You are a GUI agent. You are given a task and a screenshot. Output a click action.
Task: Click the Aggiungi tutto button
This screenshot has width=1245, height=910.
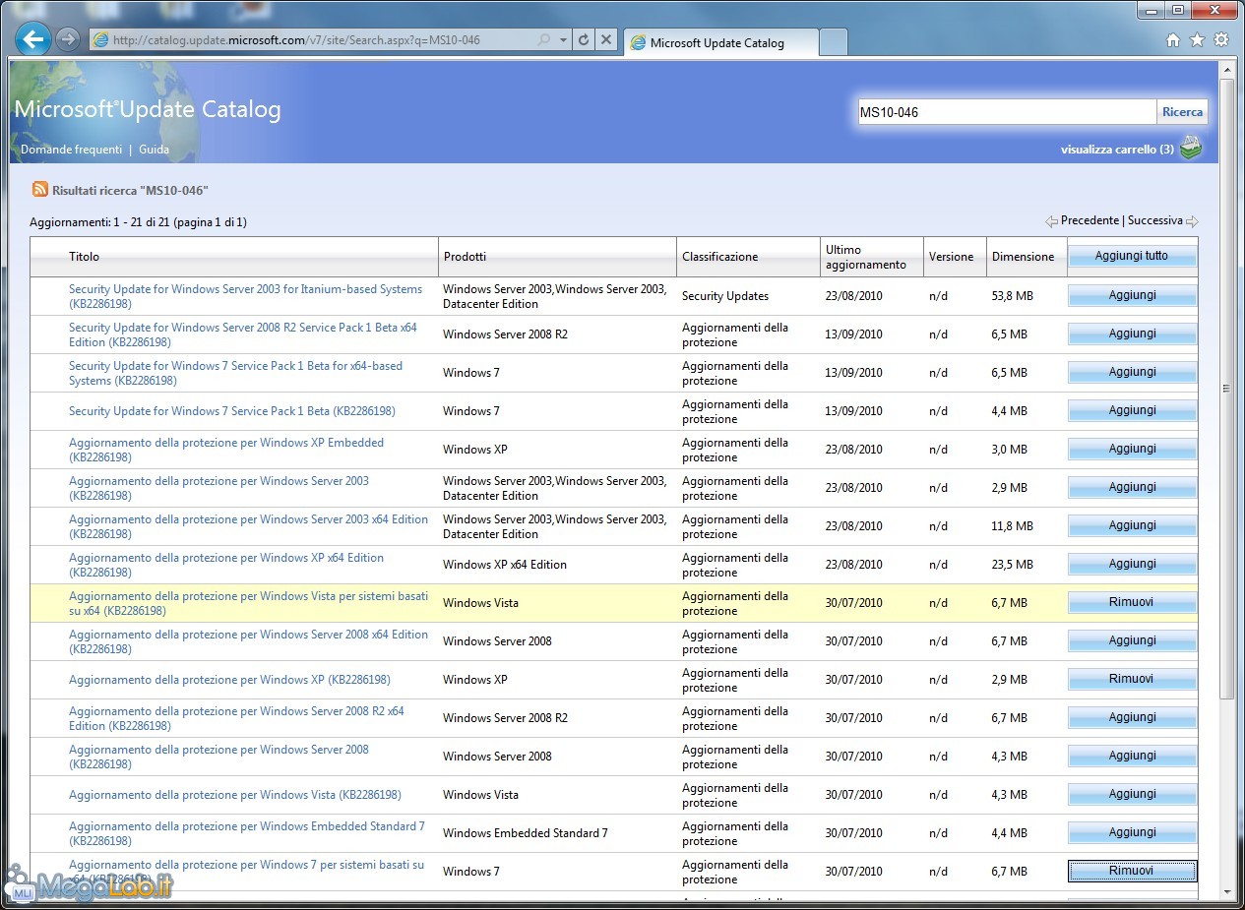(x=1132, y=256)
